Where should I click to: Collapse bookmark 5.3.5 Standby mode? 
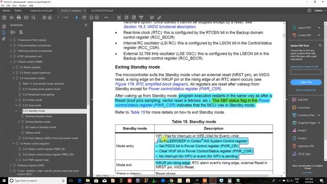(16, 111)
